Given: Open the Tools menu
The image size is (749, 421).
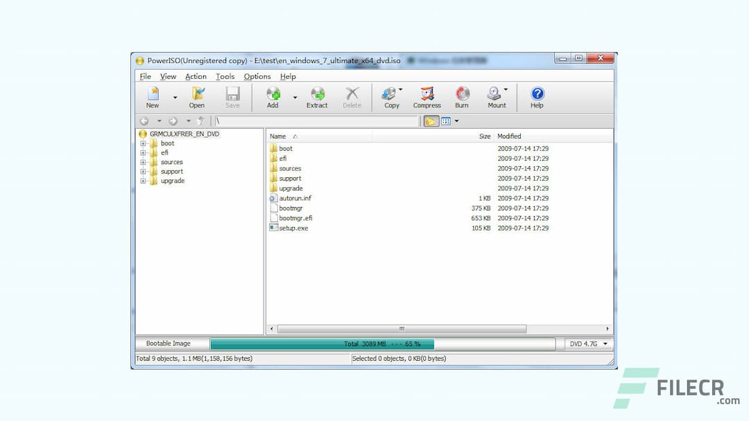Looking at the screenshot, I should 225,76.
